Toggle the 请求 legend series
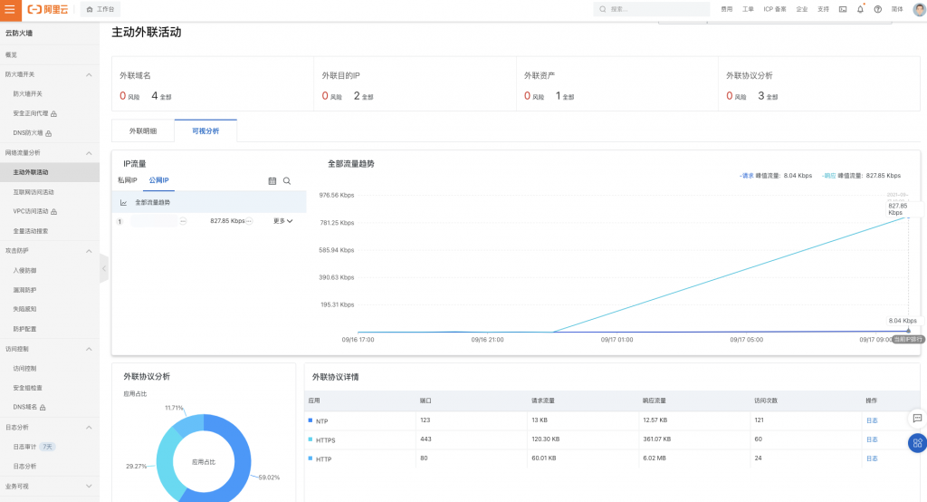Screen dimensions: 927x502 747,176
